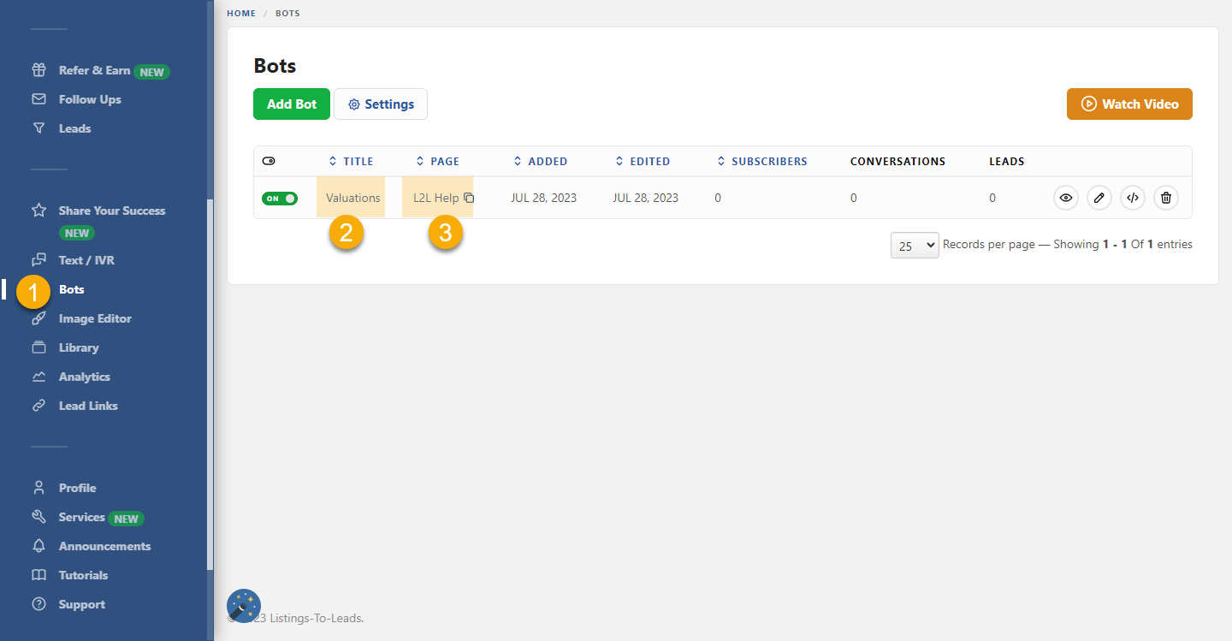Open the records per page dropdown
The width and height of the screenshot is (1232, 641).
(915, 246)
